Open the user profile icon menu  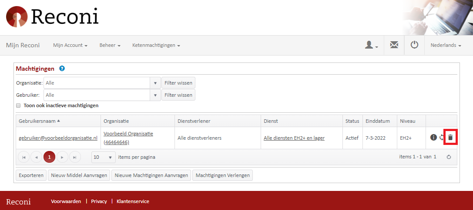372,45
